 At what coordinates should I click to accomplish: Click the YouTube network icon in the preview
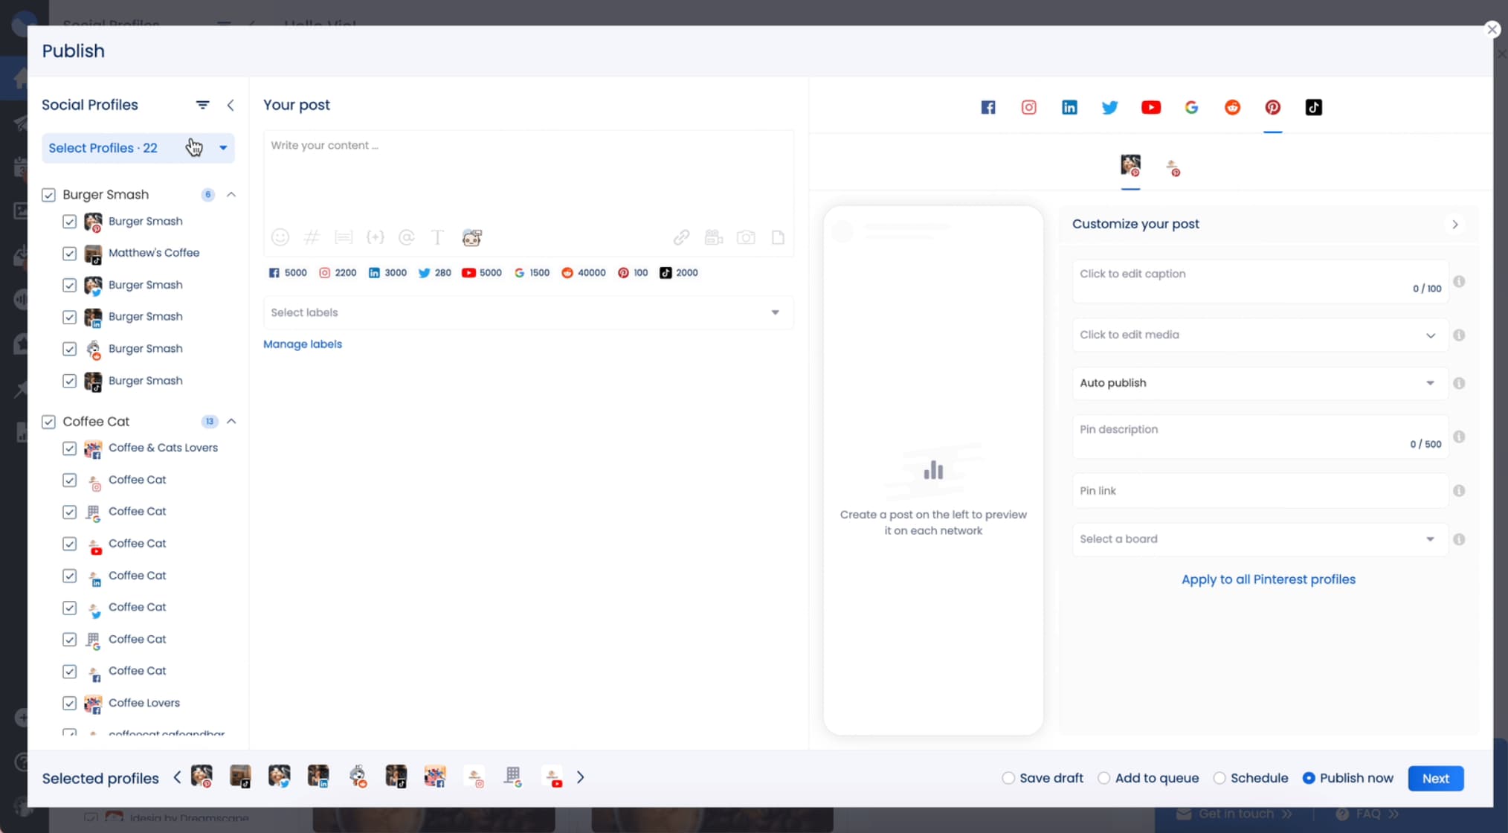(1151, 107)
